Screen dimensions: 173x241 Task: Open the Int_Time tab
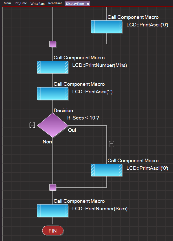pyautogui.click(x=21, y=3)
